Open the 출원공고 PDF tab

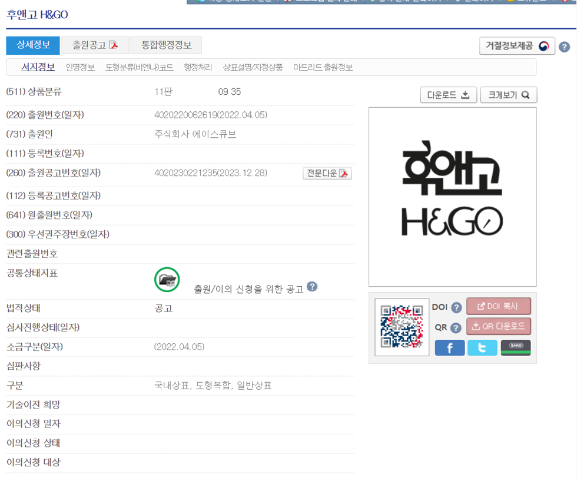[x=95, y=45]
